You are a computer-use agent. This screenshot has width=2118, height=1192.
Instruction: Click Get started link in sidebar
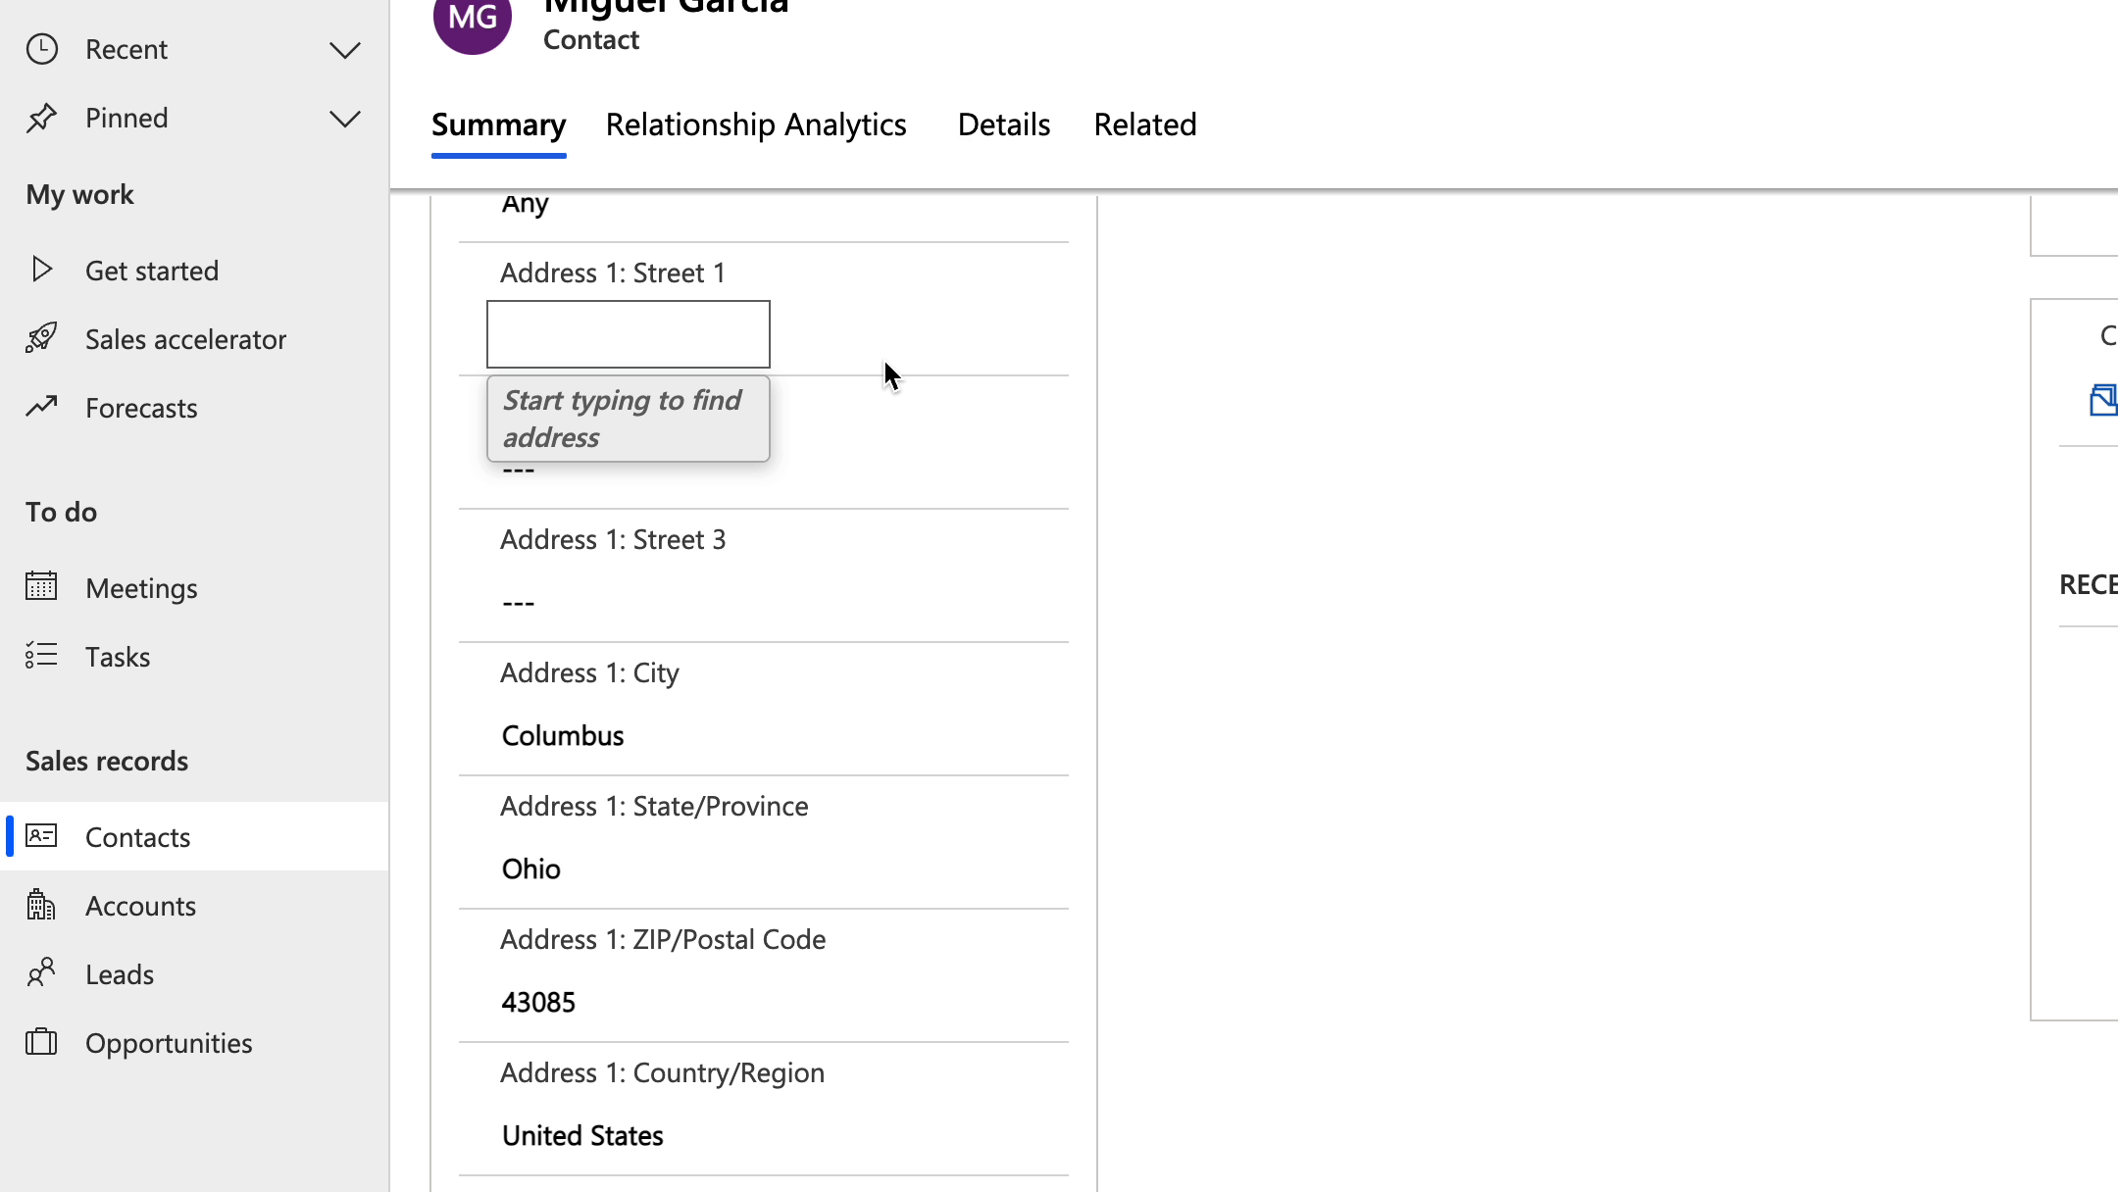coord(153,271)
